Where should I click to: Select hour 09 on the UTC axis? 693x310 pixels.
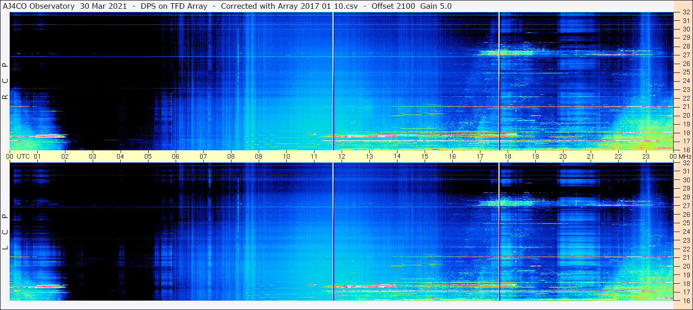pos(259,156)
